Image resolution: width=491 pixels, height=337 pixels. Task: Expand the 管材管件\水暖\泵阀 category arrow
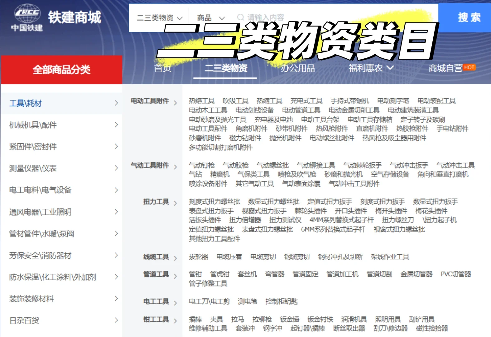tap(116, 233)
